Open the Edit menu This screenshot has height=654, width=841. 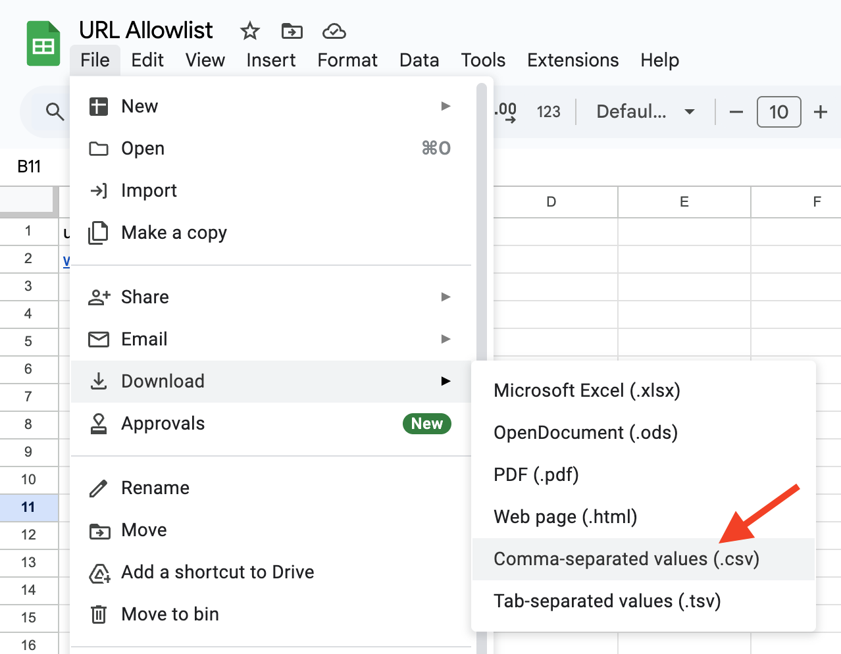click(147, 60)
